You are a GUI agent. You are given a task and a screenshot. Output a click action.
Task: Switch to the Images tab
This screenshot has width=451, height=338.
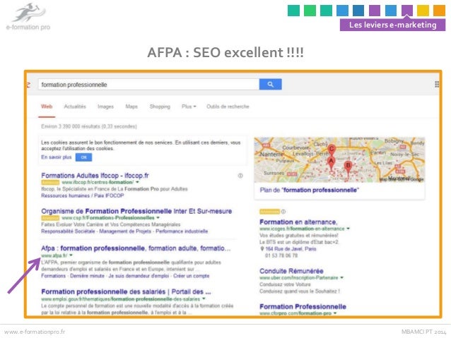point(105,107)
